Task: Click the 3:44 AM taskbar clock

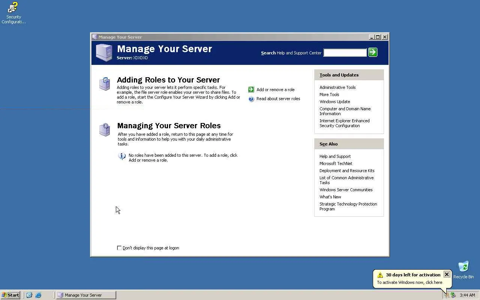Action: 467,295
